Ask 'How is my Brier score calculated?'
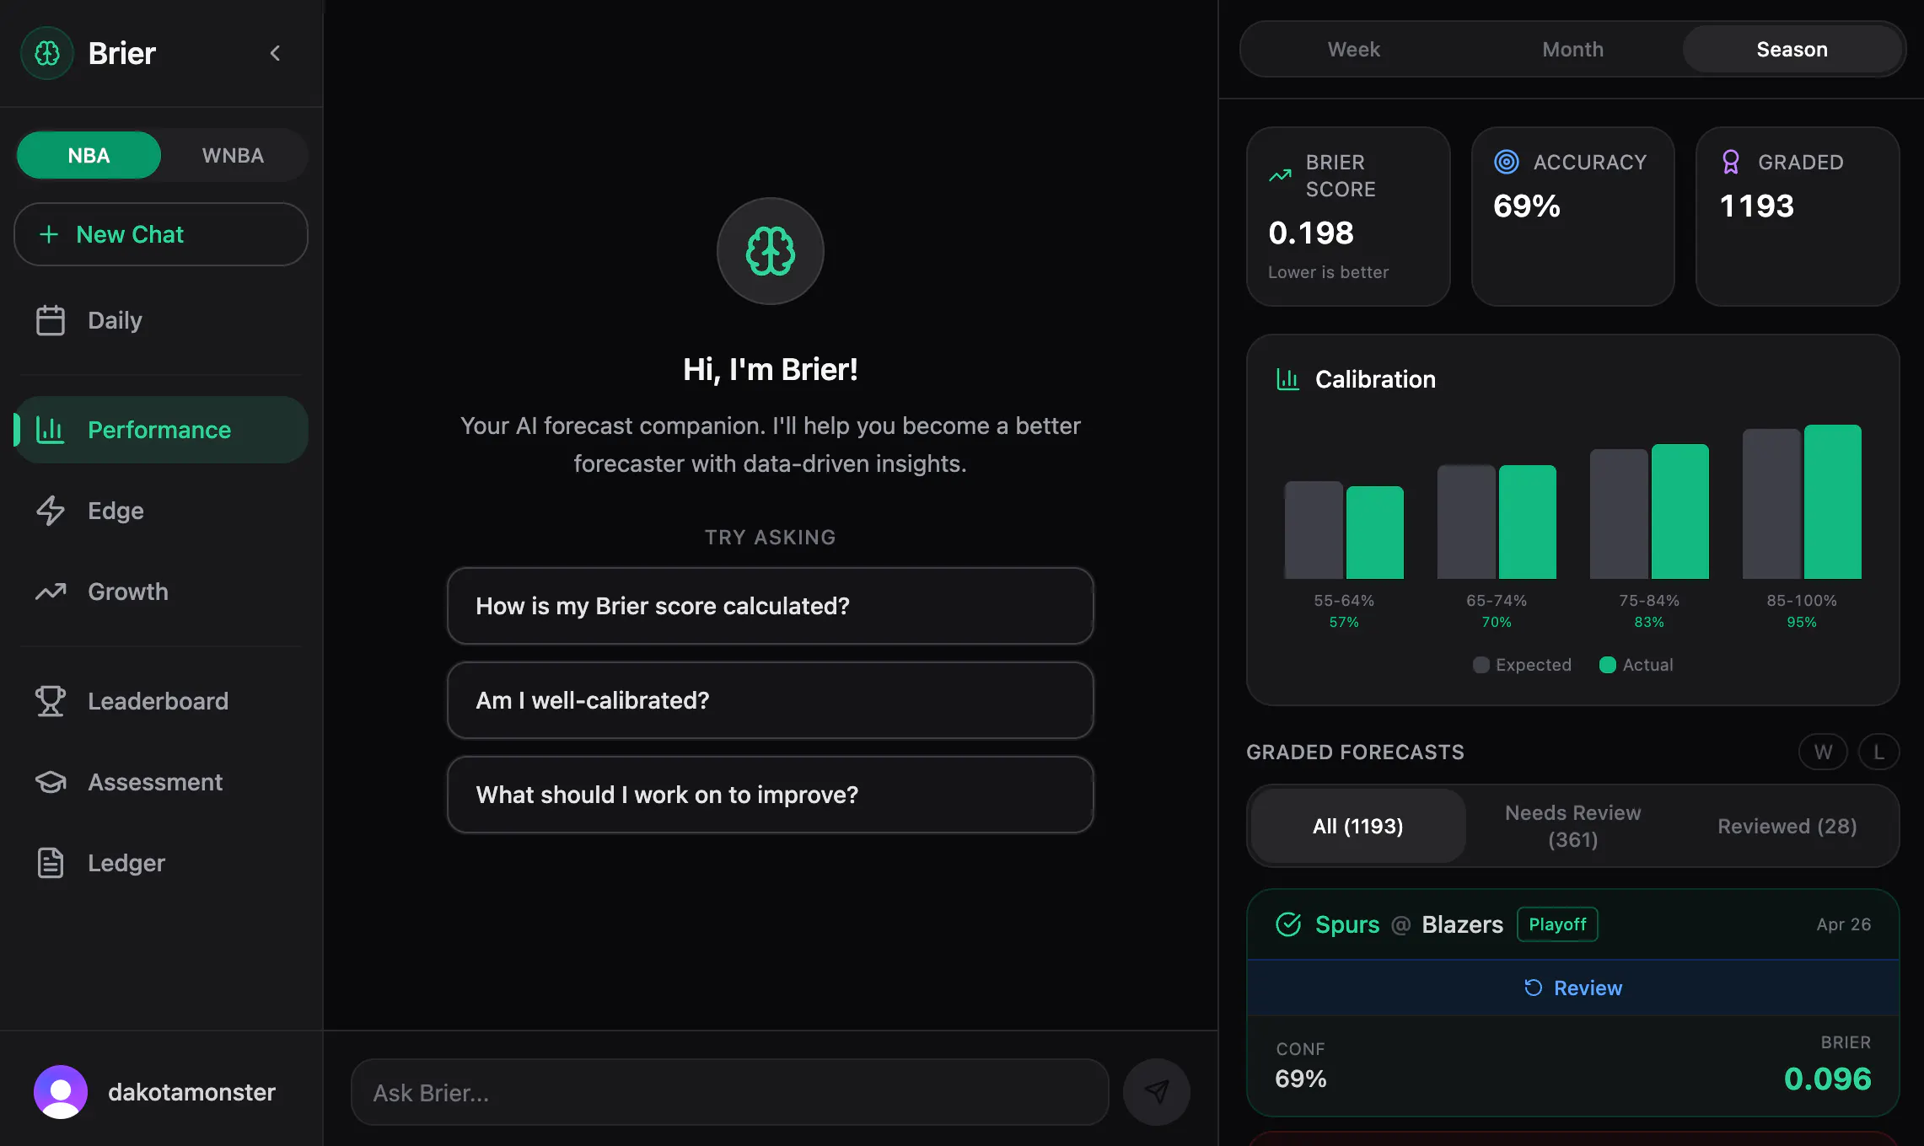The width and height of the screenshot is (1924, 1146). pos(771,606)
